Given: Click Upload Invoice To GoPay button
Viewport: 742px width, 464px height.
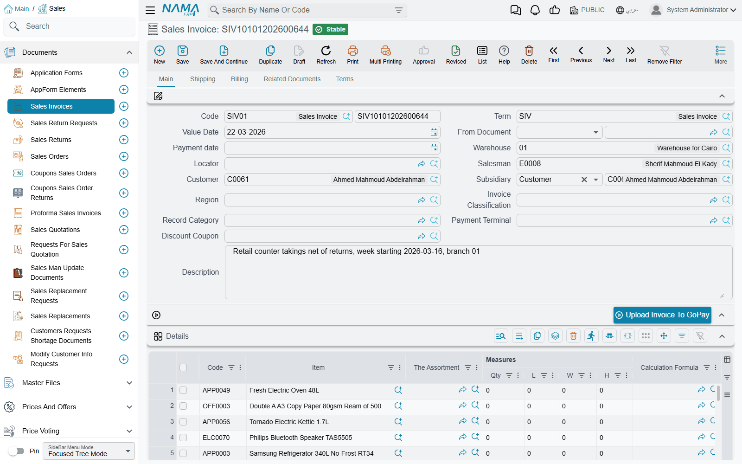Looking at the screenshot, I should [x=662, y=315].
